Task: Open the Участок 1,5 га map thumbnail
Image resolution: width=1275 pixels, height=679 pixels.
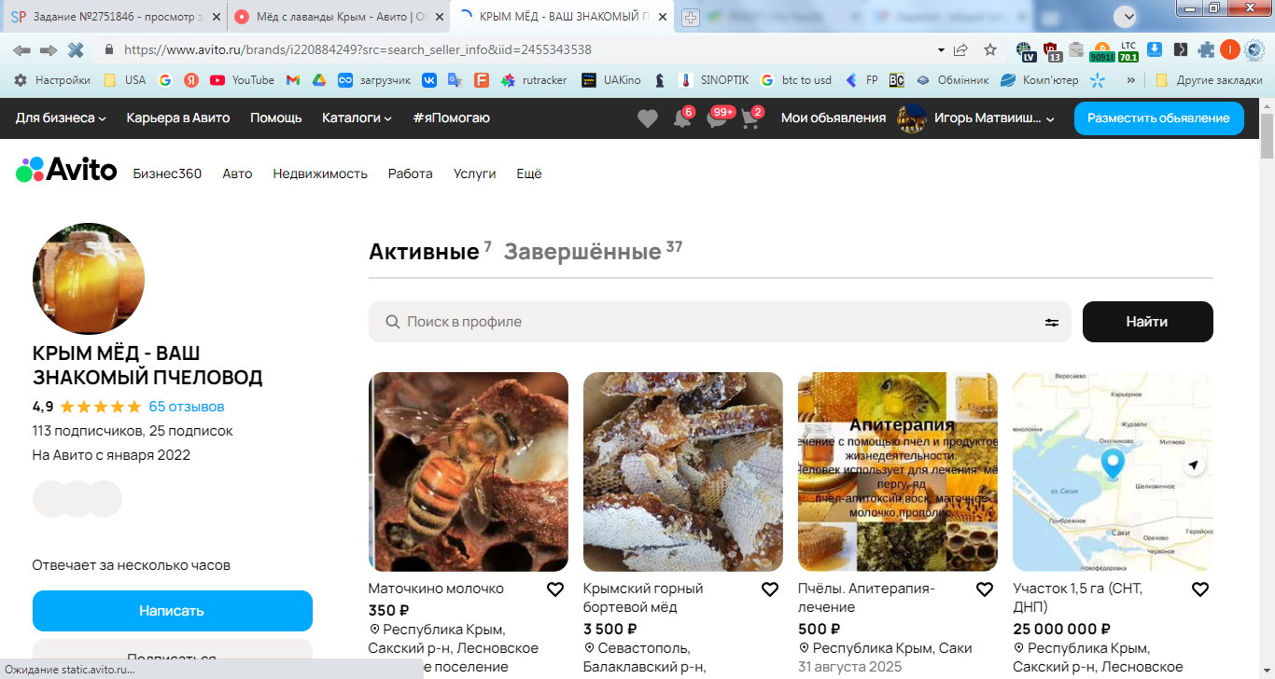Action: click(x=1113, y=472)
